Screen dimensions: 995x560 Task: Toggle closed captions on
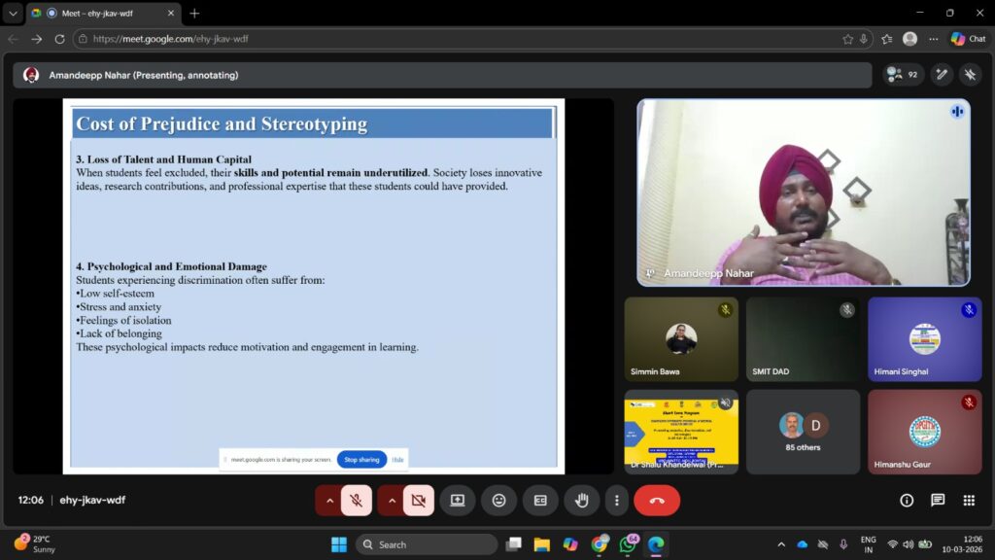[x=540, y=500]
